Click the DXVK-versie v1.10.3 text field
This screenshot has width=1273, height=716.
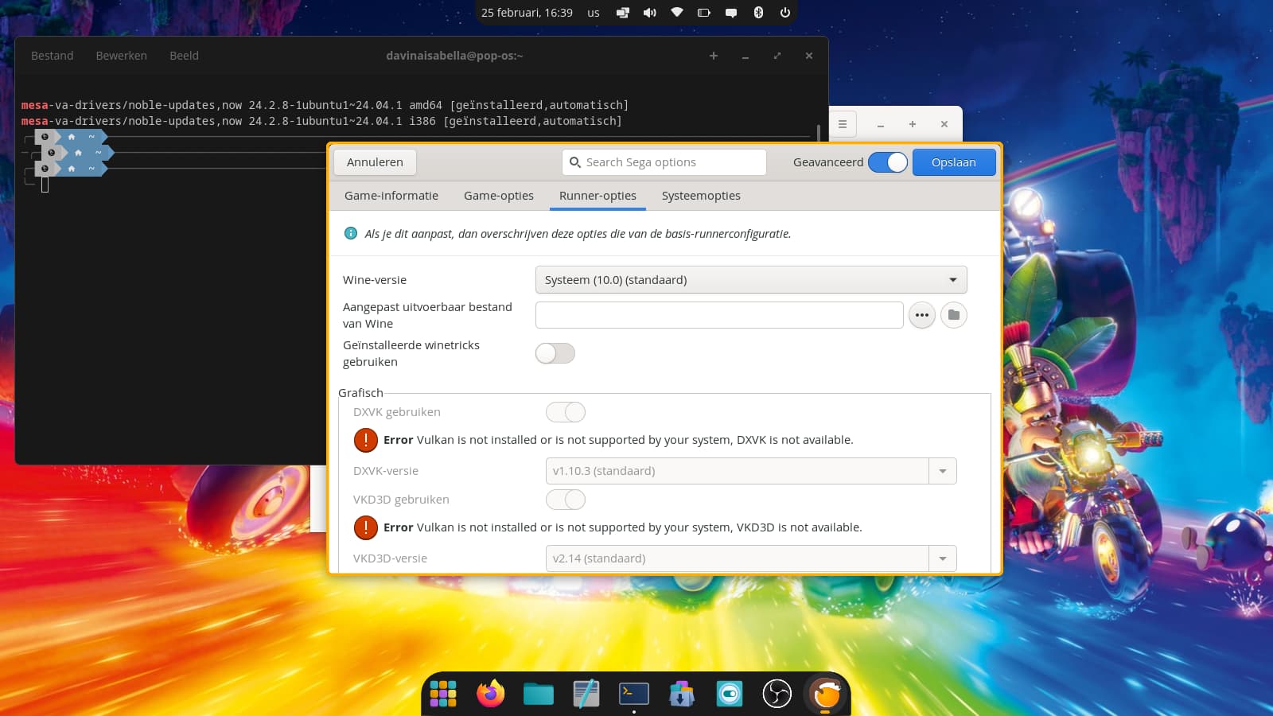(x=738, y=471)
